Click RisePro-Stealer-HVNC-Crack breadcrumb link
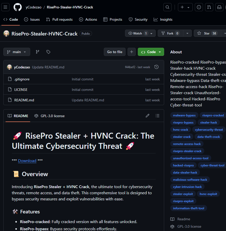The height and width of the screenshot is (231, 226). click(70, 7)
